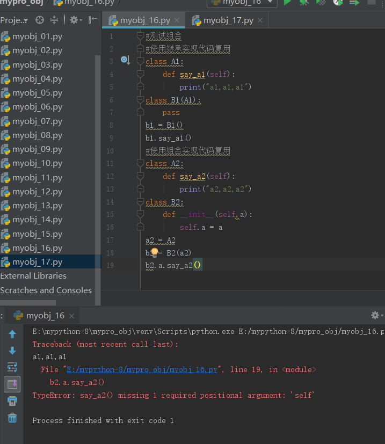Print the console output
Image resolution: width=385 pixels, height=444 pixels.
[12, 401]
